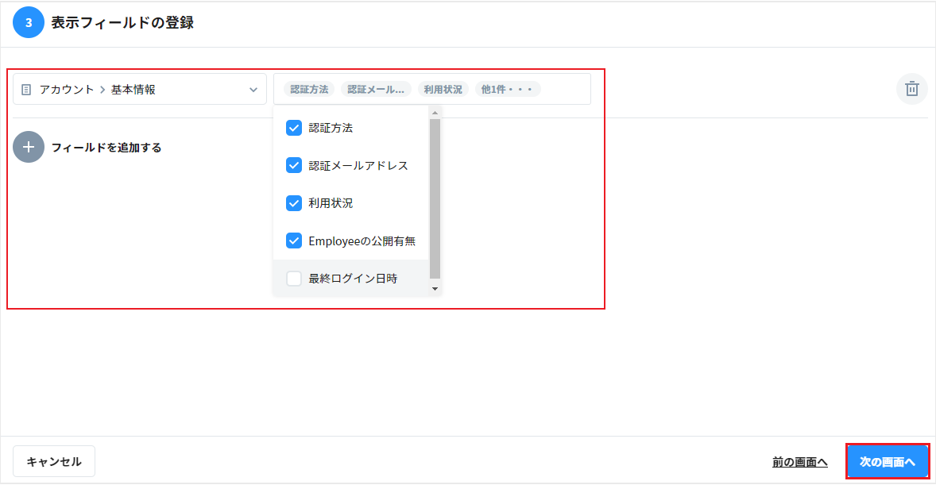
Task: Click the trash delete icon
Action: click(x=911, y=89)
